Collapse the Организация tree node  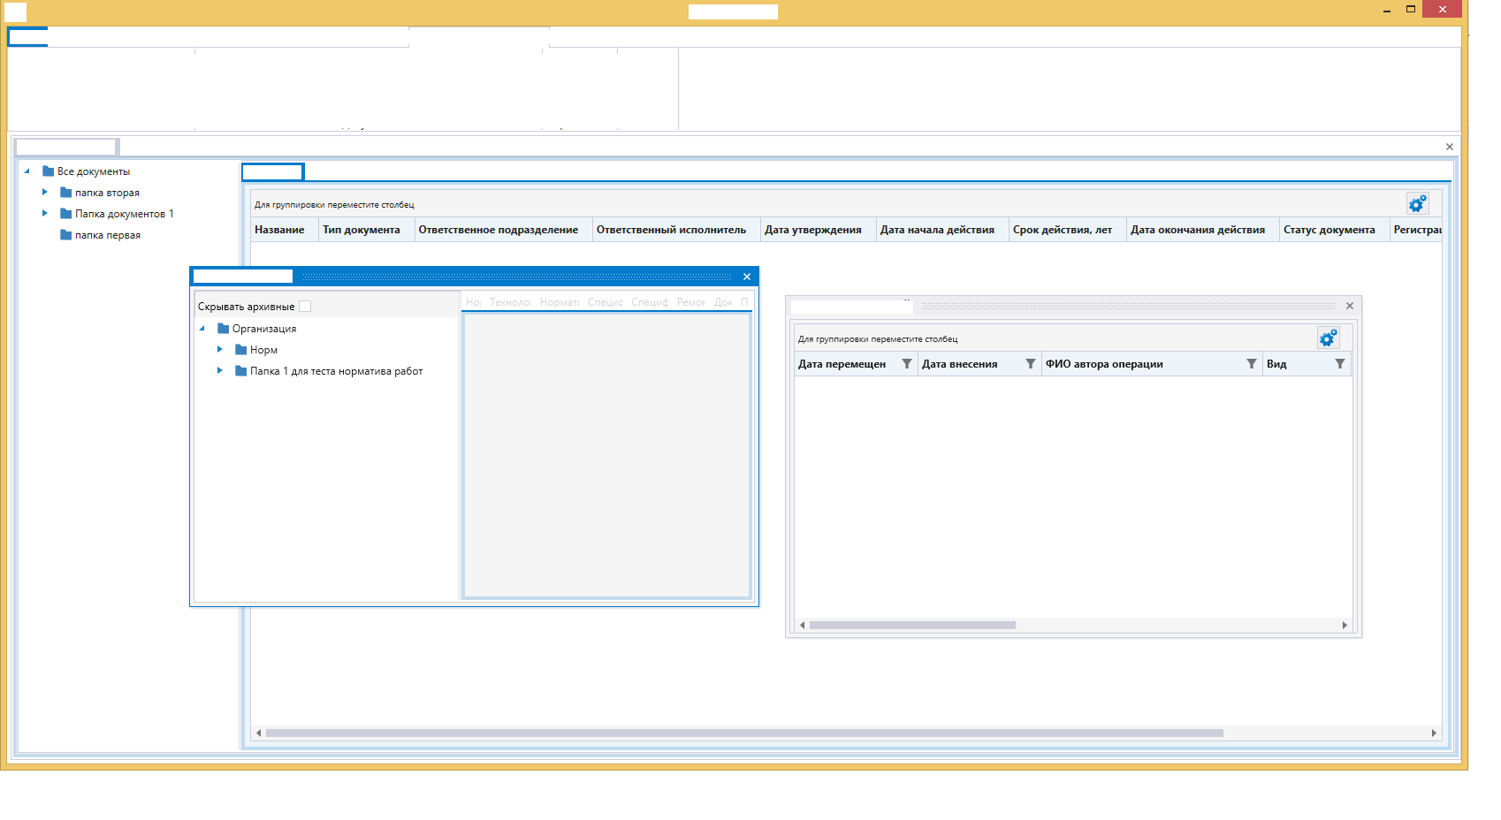(202, 328)
